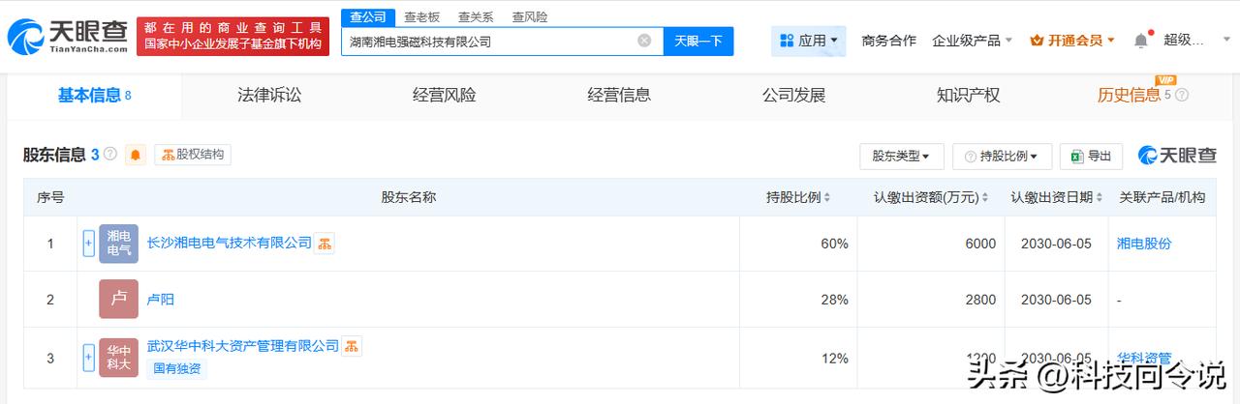Image resolution: width=1240 pixels, height=404 pixels.
Task: Click the 国有独资 tag
Action: pyautogui.click(x=176, y=368)
